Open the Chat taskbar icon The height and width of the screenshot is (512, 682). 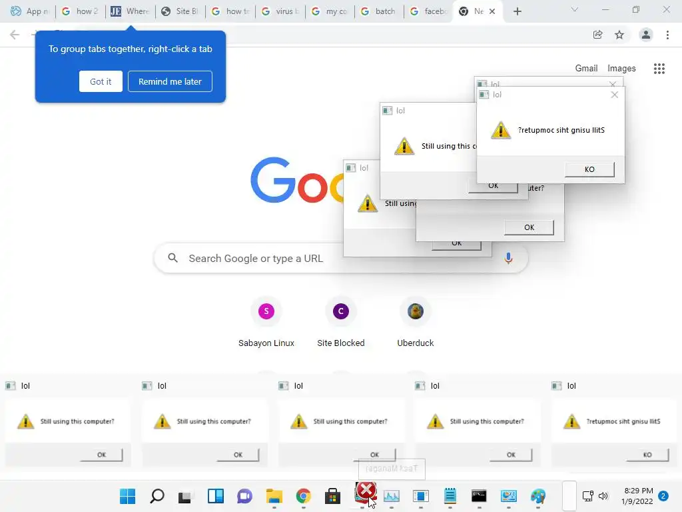244,496
